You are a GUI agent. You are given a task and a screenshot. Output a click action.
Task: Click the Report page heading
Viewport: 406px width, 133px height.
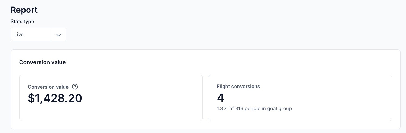tap(24, 10)
